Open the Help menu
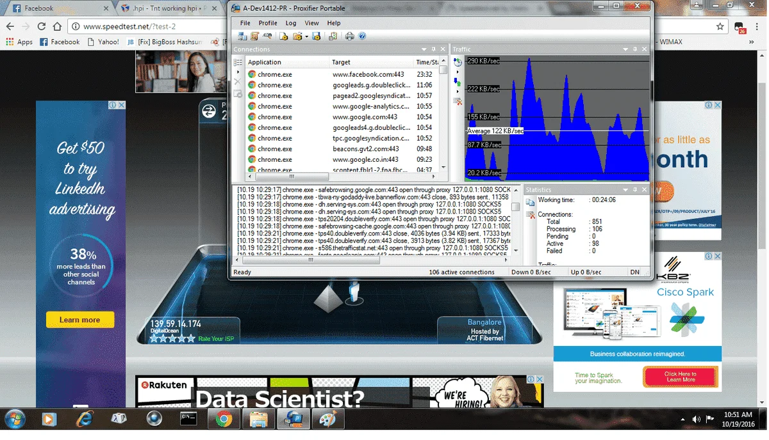The height and width of the screenshot is (440, 769). coord(334,23)
